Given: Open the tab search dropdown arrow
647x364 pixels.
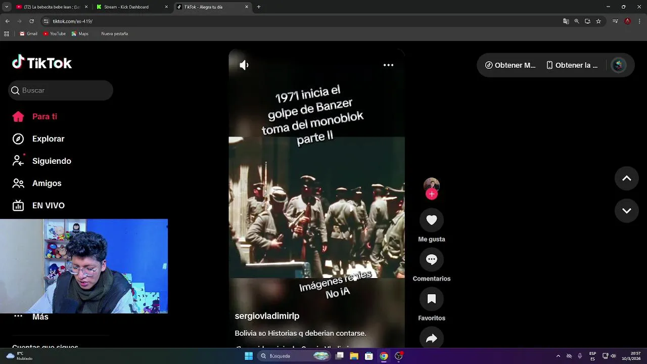Looking at the screenshot, I should [x=7, y=7].
